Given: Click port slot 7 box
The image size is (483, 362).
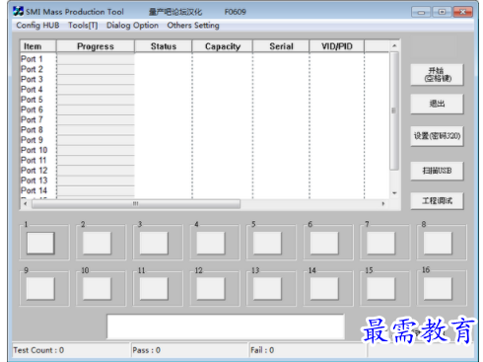Looking at the screenshot, I should pos(380,243).
